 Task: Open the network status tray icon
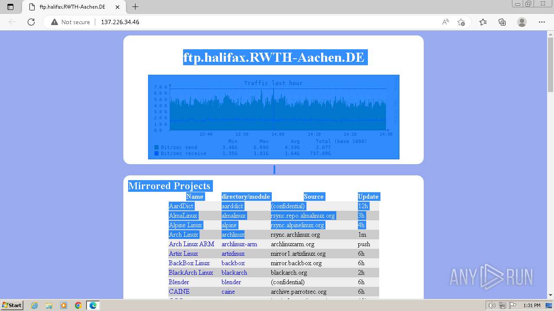pos(502,305)
